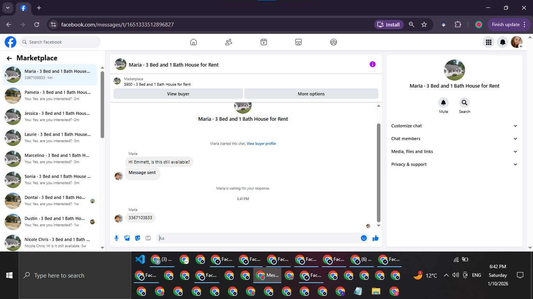The image size is (533, 299).
Task: Go to Marketplace storefront icon
Action: click(x=298, y=42)
